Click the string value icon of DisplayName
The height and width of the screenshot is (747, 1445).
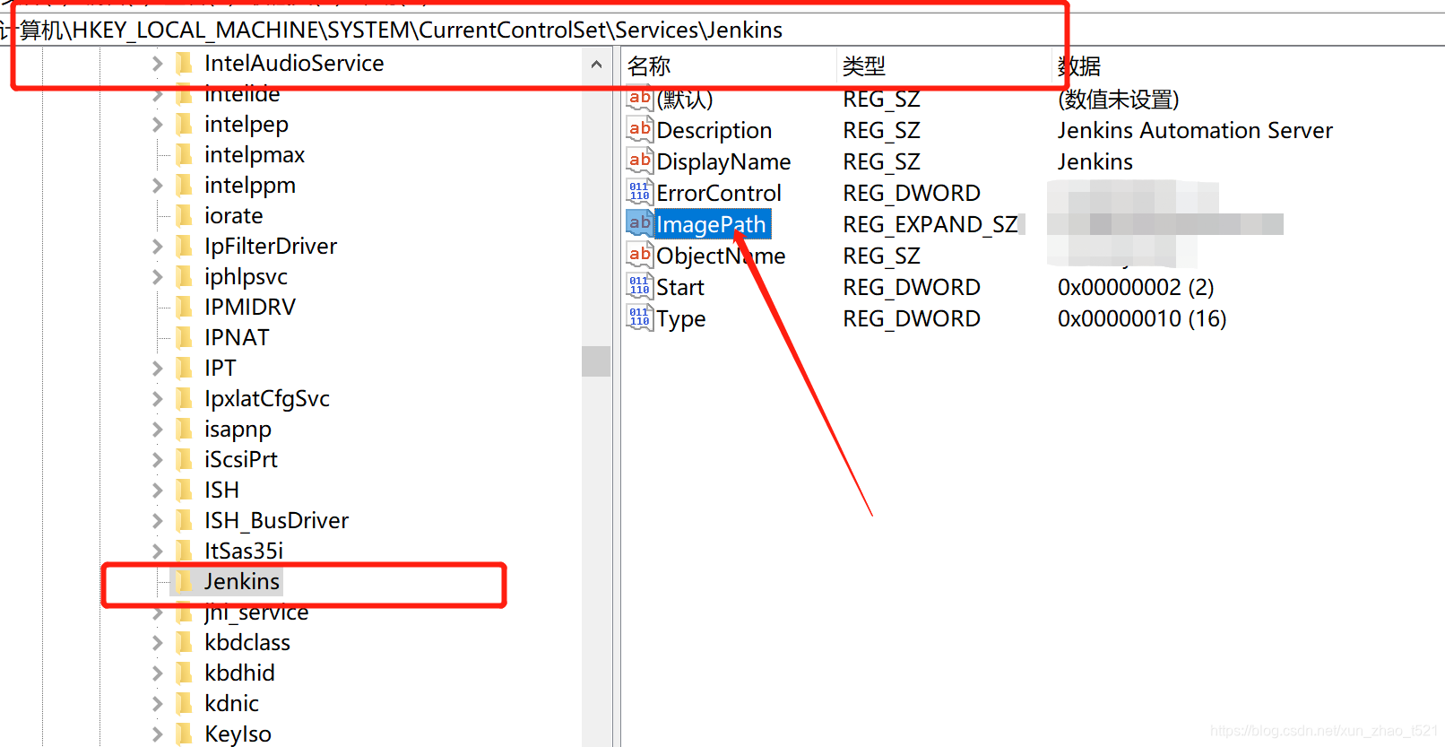(639, 161)
